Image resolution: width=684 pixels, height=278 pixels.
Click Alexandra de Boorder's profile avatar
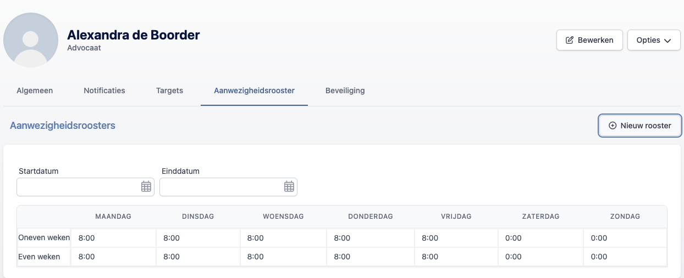tap(31, 40)
